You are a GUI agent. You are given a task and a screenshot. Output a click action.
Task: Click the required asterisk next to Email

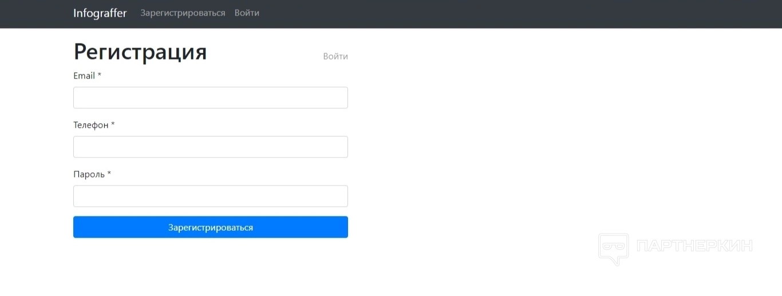[x=100, y=76]
